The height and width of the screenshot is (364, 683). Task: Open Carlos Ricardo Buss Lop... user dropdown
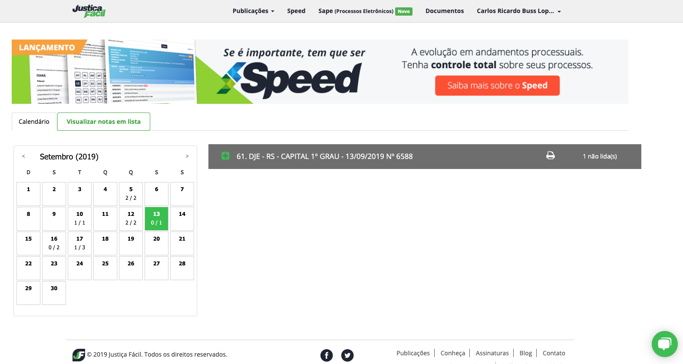[x=519, y=11]
